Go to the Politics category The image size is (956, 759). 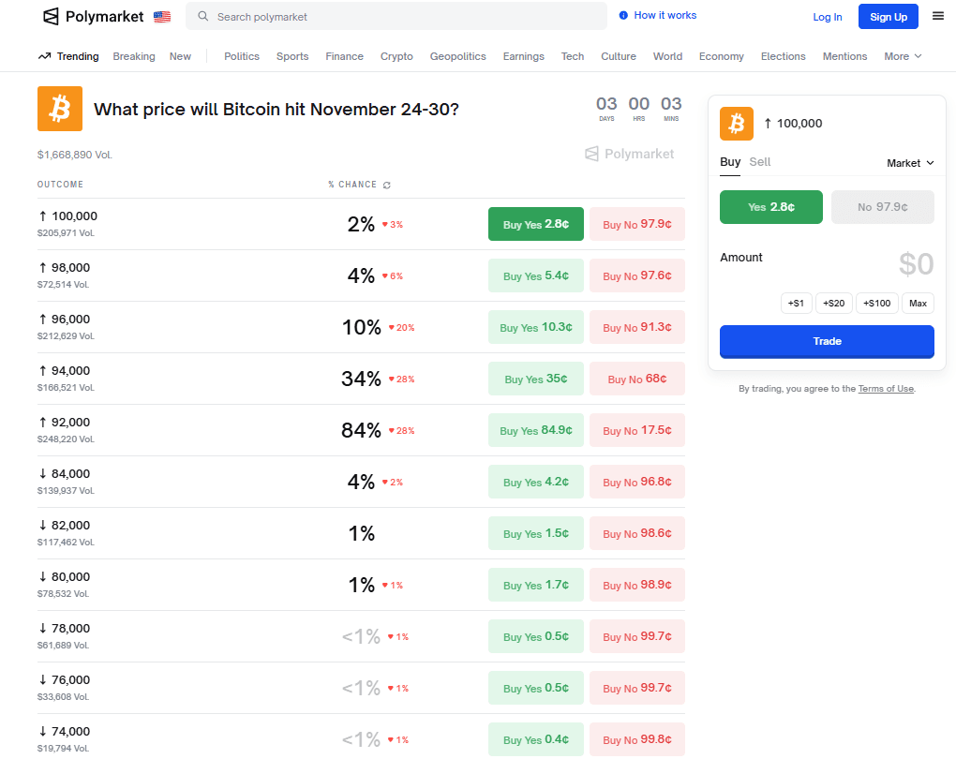pyautogui.click(x=242, y=56)
